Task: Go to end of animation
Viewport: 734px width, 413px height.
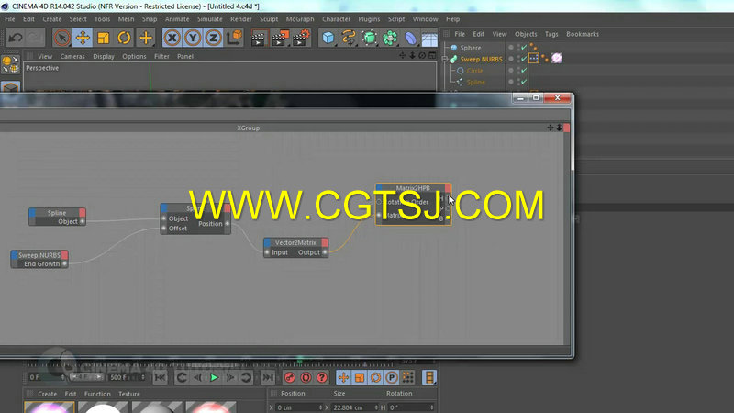Action: point(268,377)
